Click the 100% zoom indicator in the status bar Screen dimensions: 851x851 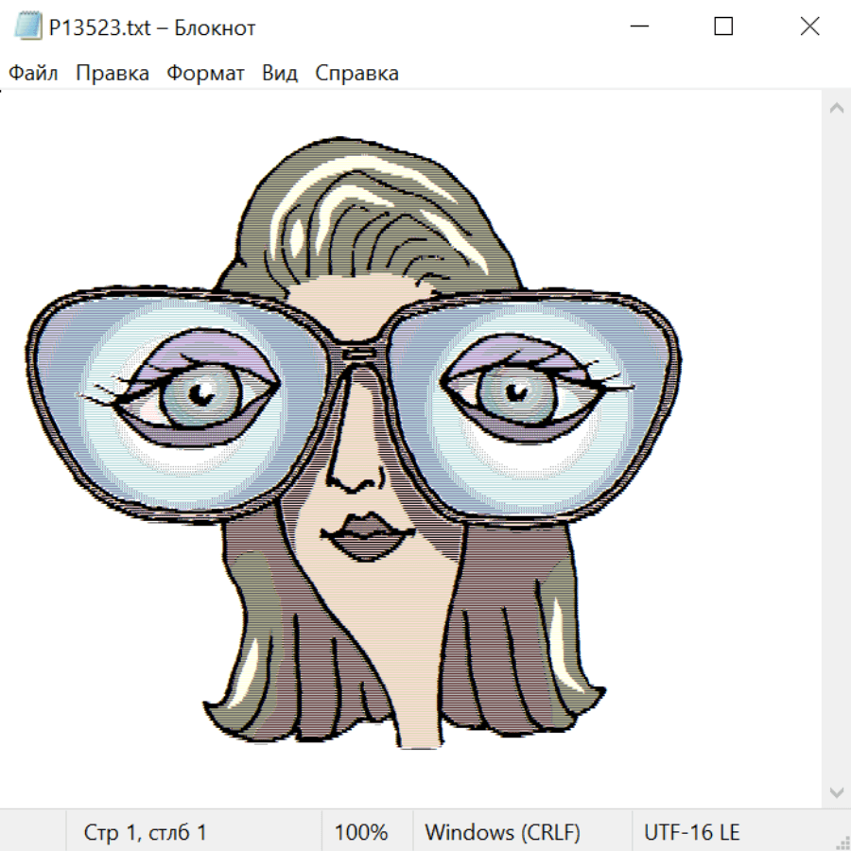[x=361, y=833]
